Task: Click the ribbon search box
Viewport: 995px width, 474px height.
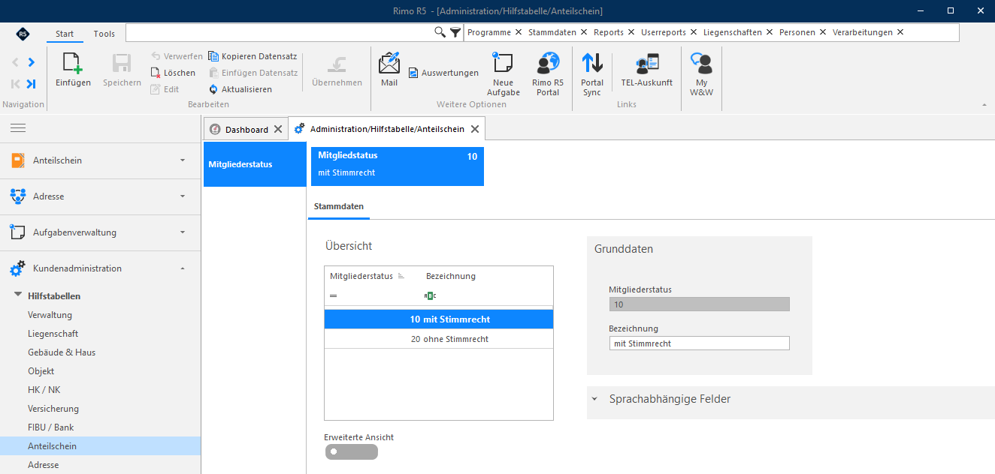Action: (280, 32)
